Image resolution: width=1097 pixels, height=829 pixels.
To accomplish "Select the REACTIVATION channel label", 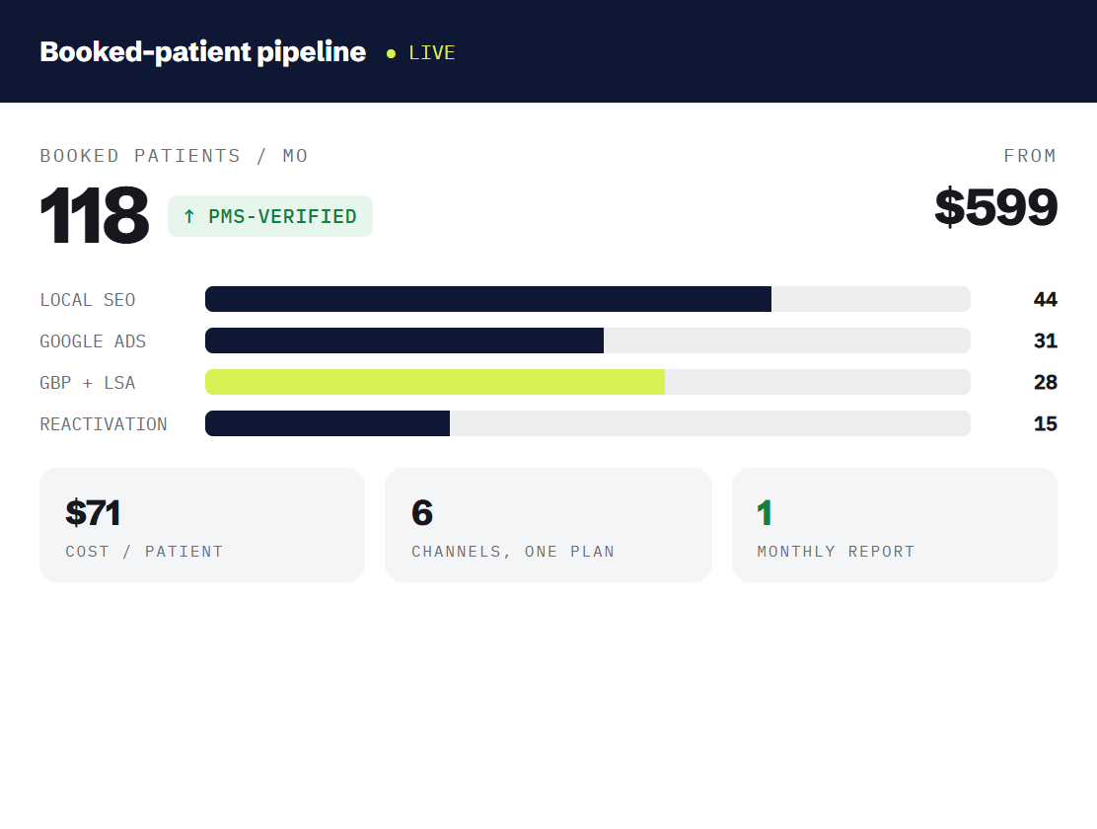I will pyautogui.click(x=104, y=423).
